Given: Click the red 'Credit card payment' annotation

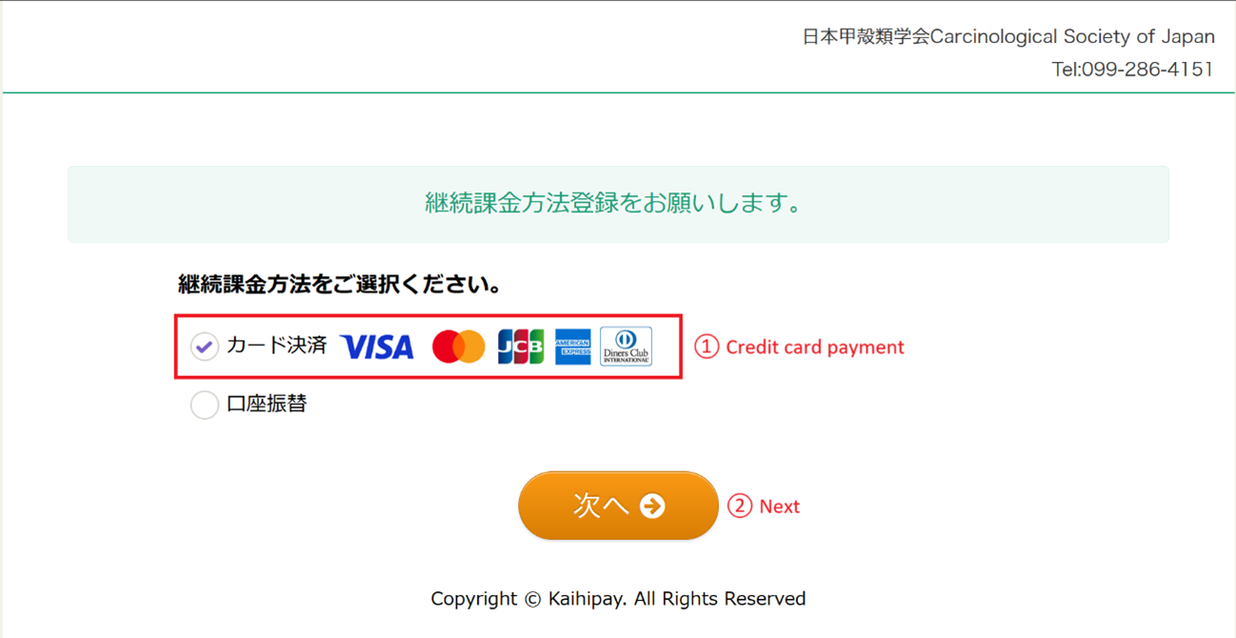Looking at the screenshot, I should coord(815,348).
